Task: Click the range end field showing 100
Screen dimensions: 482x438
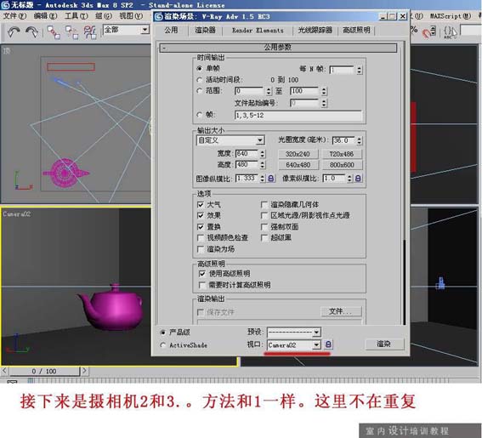Action: (303, 91)
